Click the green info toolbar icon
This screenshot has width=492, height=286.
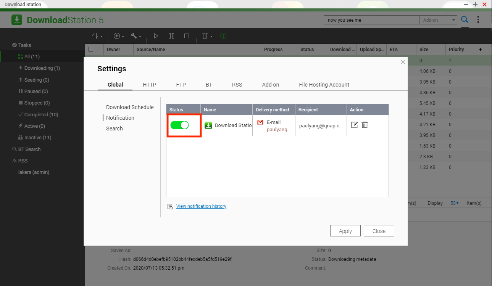pyautogui.click(x=223, y=36)
